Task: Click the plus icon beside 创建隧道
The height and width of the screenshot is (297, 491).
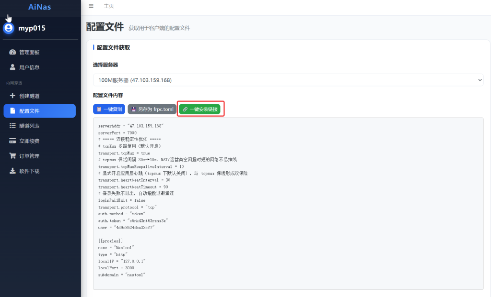Action: [x=12, y=96]
